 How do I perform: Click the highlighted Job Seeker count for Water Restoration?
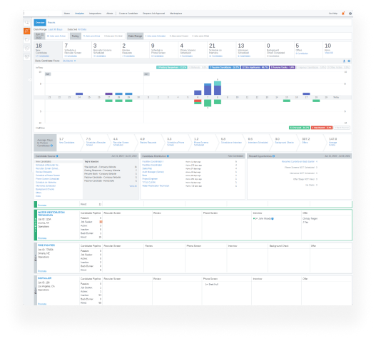pyautogui.click(x=101, y=222)
